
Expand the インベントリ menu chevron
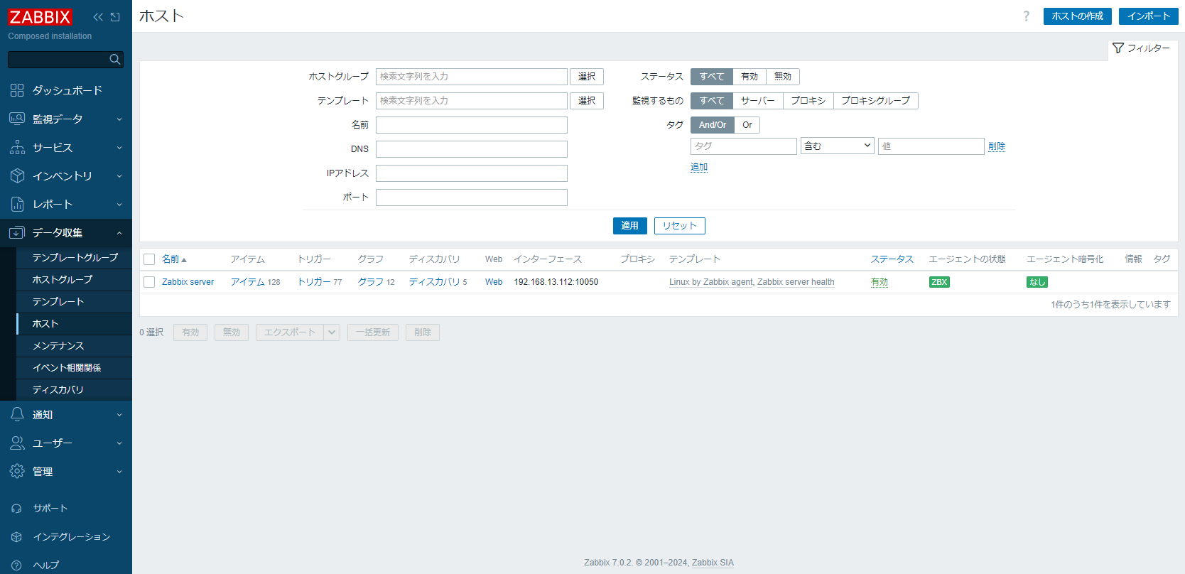(119, 176)
